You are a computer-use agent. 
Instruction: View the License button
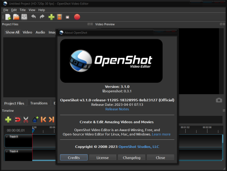coord(103,157)
